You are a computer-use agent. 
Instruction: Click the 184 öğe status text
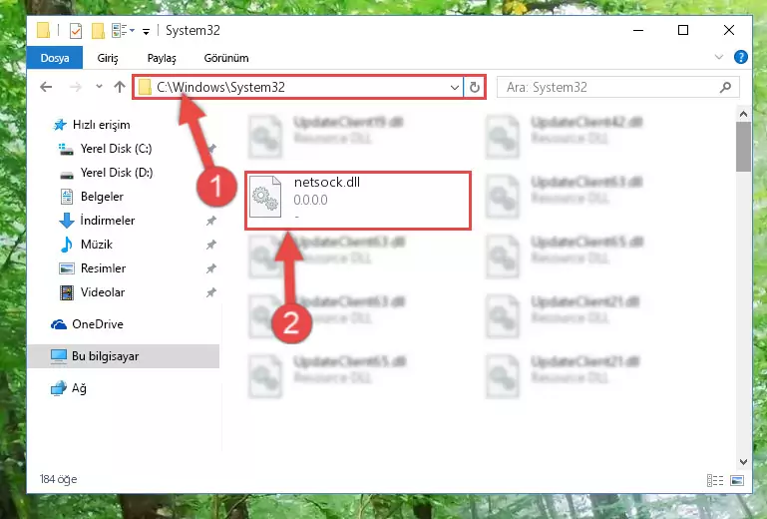pos(58,479)
